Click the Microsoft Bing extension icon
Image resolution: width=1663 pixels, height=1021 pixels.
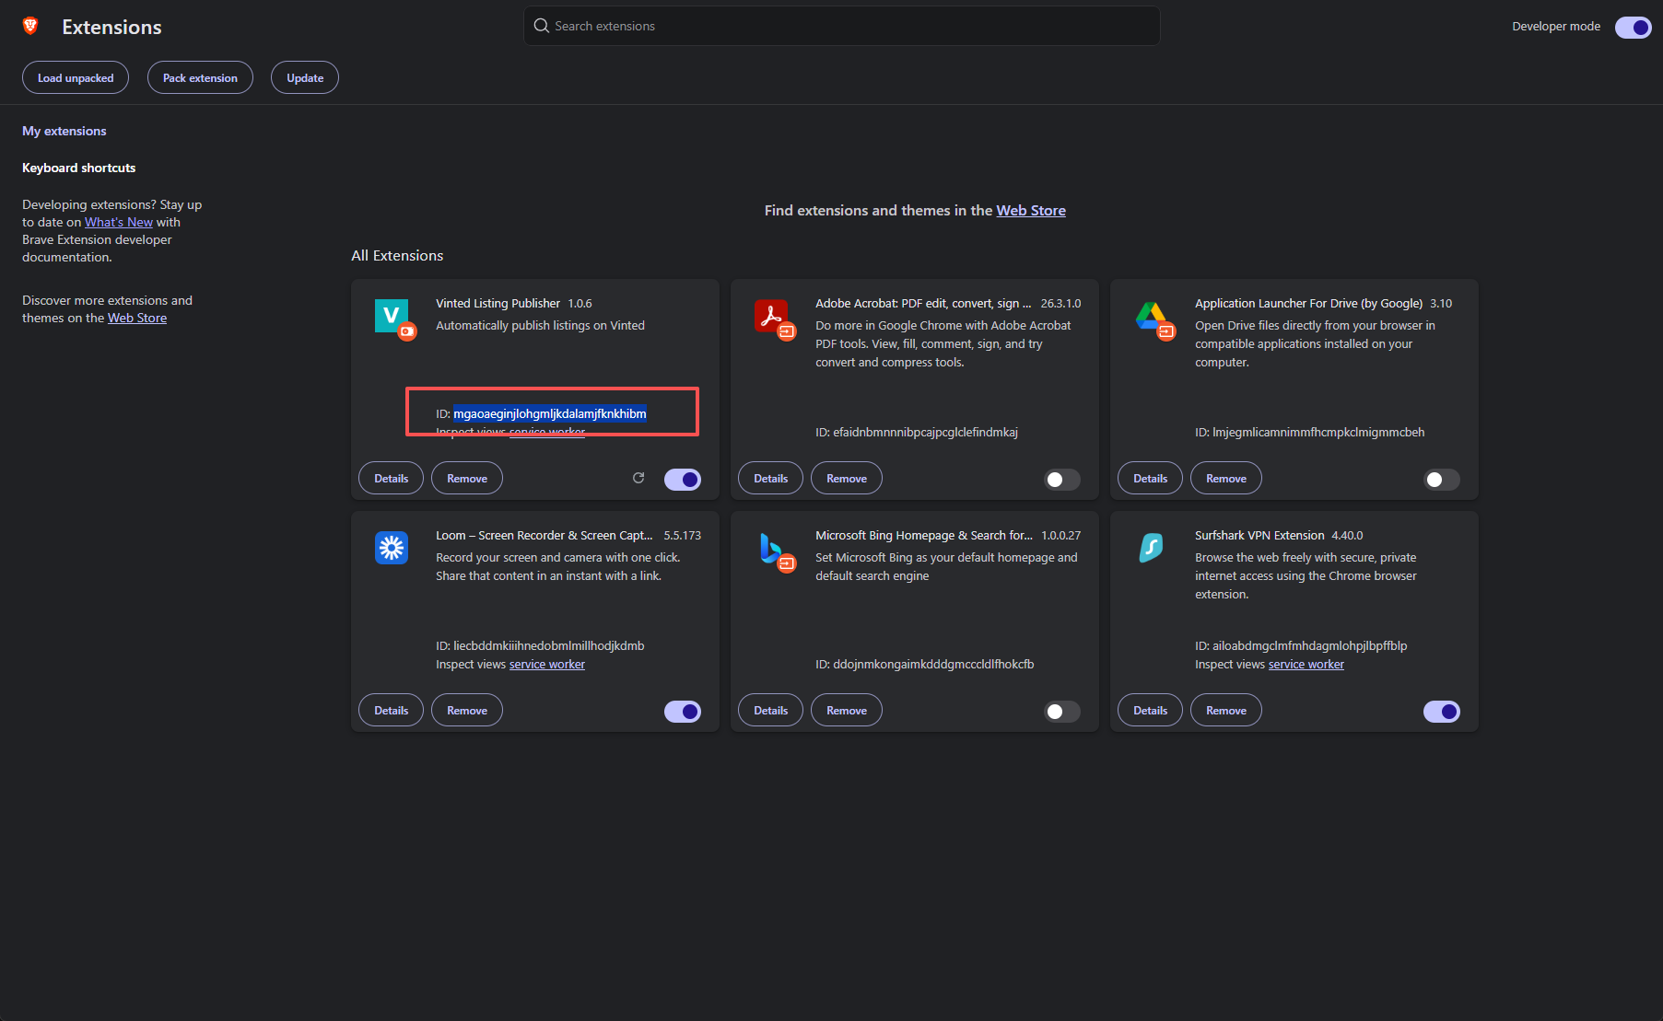pyautogui.click(x=771, y=548)
